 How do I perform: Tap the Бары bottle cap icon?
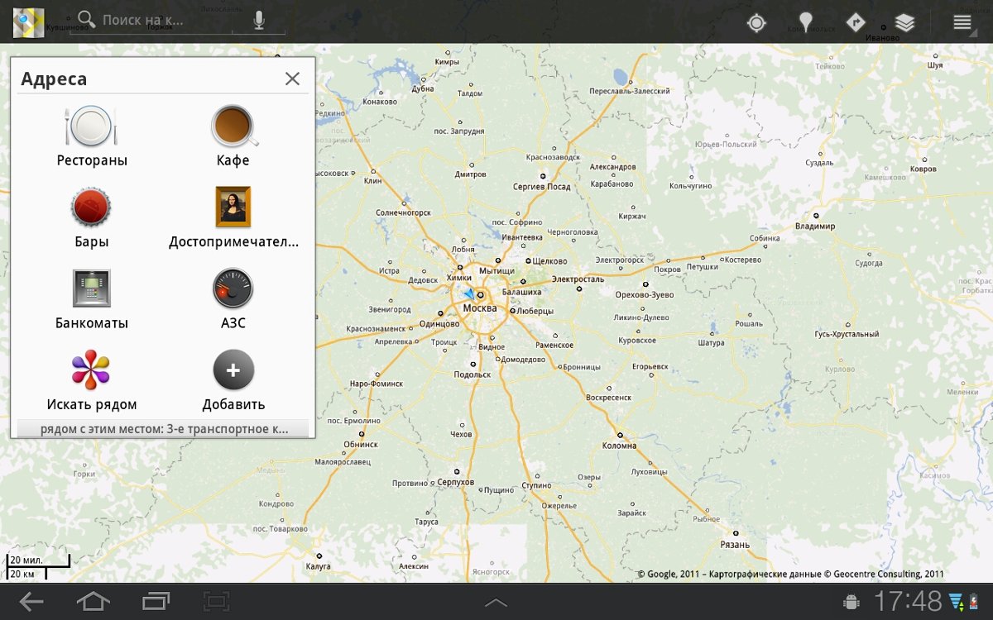coord(91,207)
